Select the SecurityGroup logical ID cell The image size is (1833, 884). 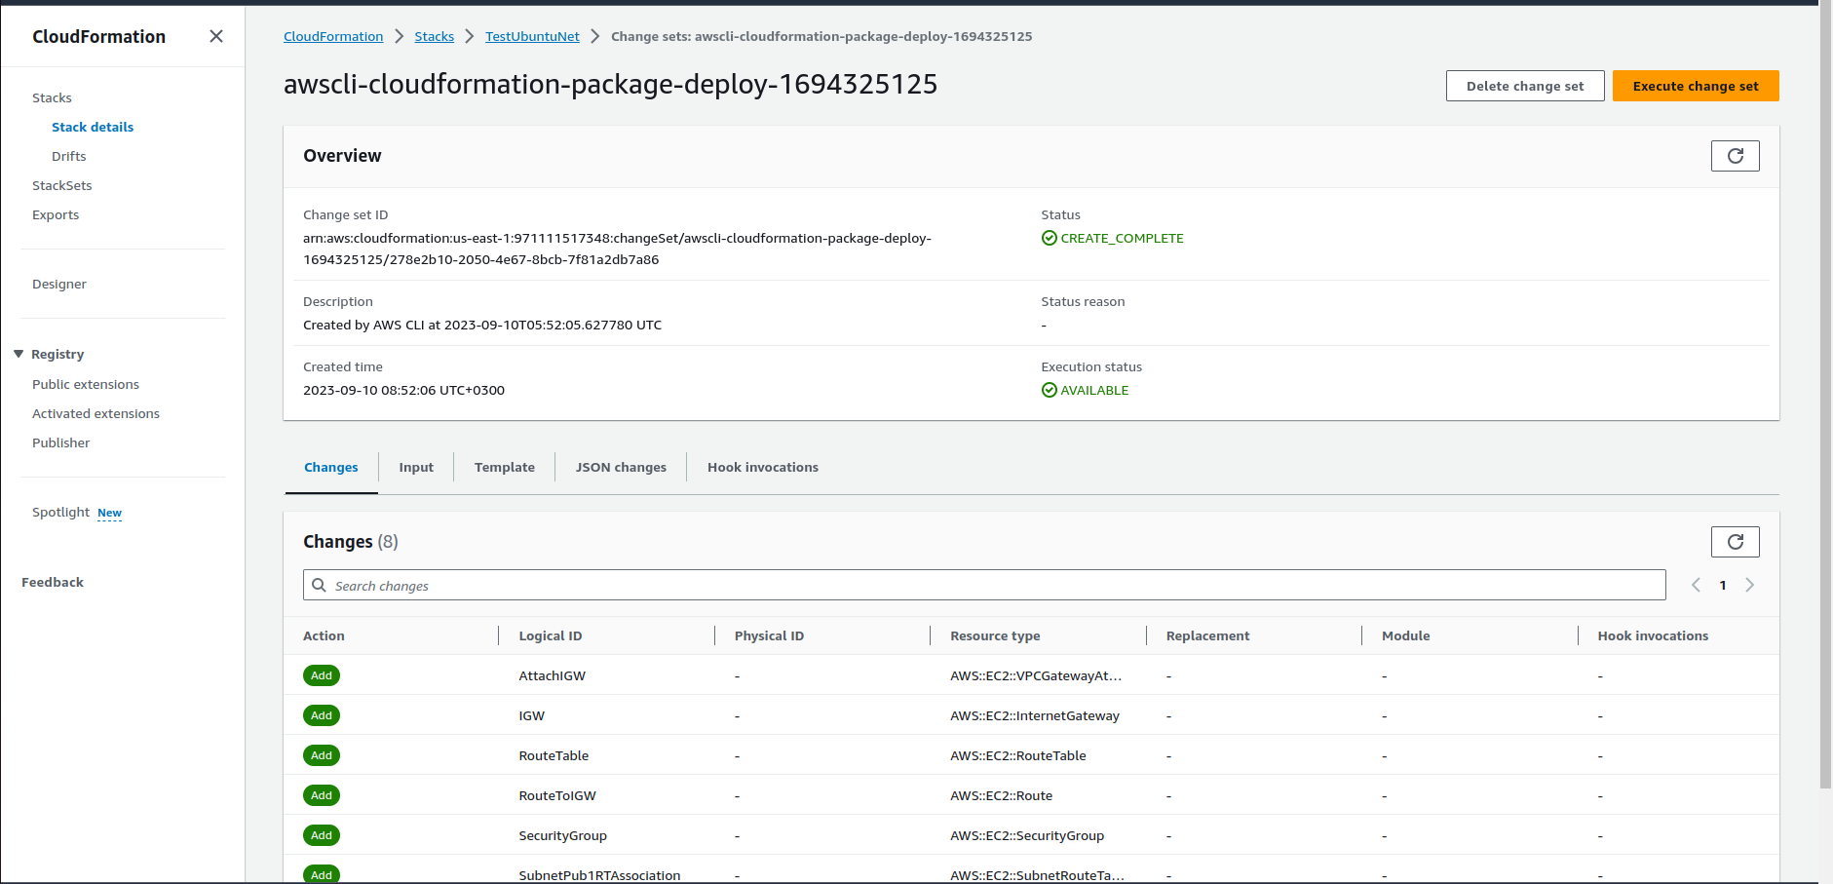[x=562, y=835]
